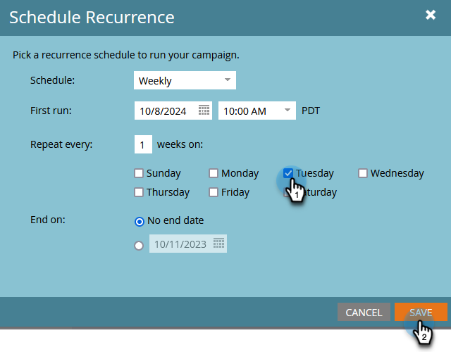Uncheck the Tuesday checkbox
The width and height of the screenshot is (451, 352).
coord(288,173)
